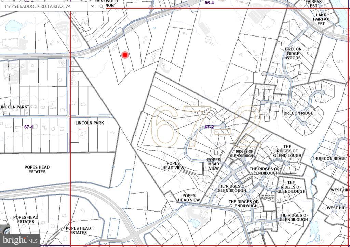The width and height of the screenshot is (350, 247).
Task: Click the BRECON RIDGE WOODS subdivision label
Action: [293, 54]
